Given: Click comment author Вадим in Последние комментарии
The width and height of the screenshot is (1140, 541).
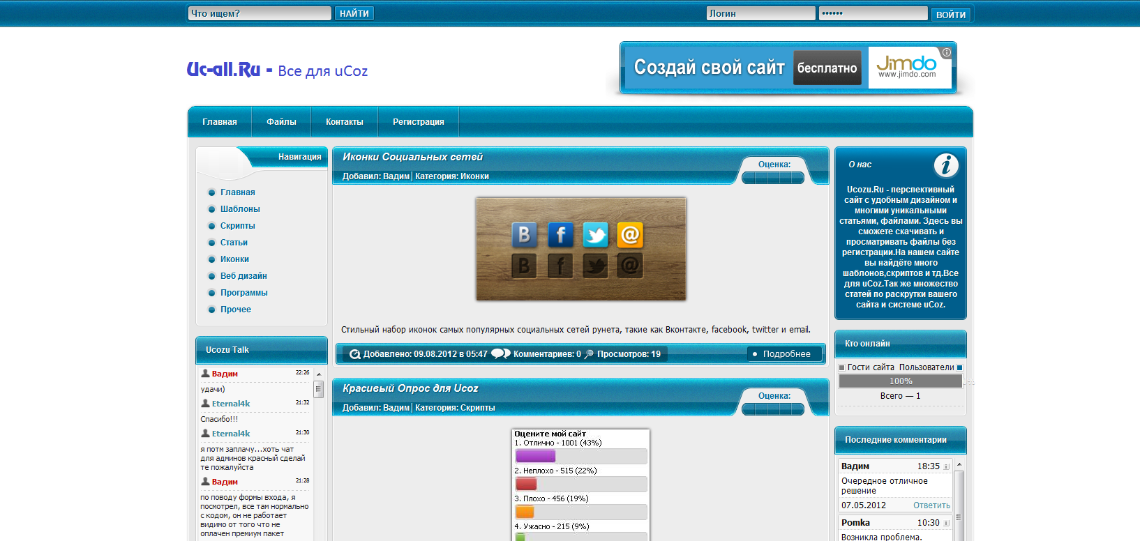Looking at the screenshot, I should pyautogui.click(x=855, y=466).
